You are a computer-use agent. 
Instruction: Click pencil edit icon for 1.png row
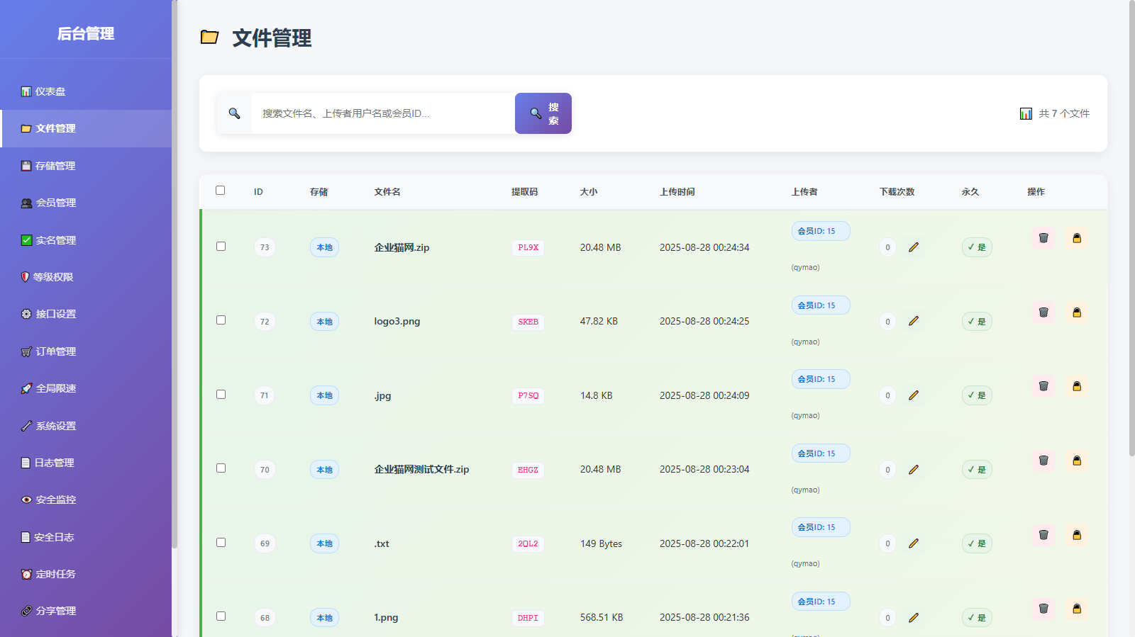click(x=914, y=618)
